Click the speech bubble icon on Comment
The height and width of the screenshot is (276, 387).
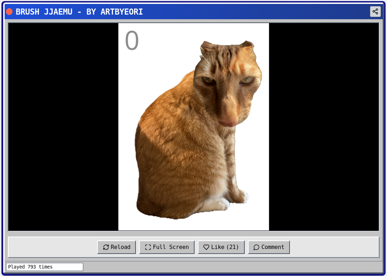point(256,247)
